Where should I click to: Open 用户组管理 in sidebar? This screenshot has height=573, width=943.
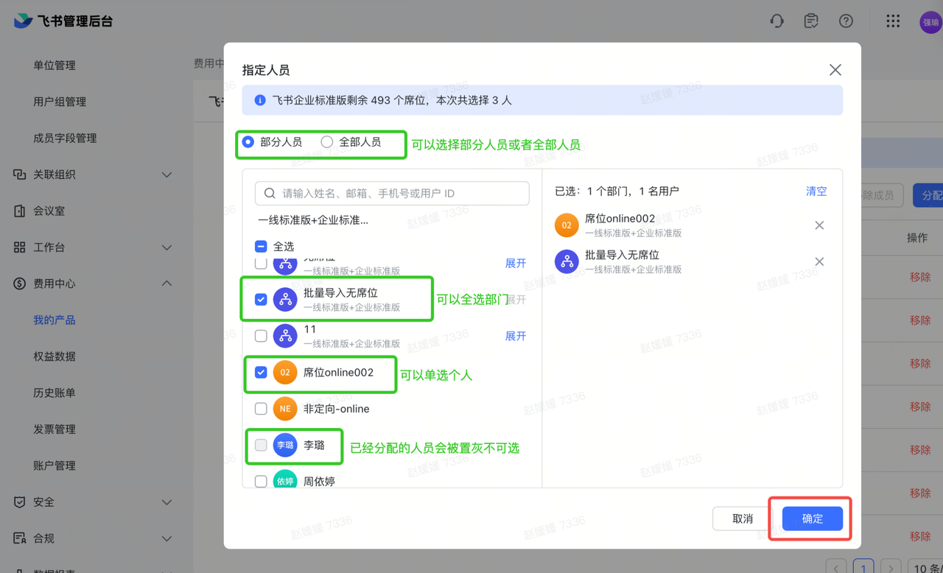pos(60,102)
